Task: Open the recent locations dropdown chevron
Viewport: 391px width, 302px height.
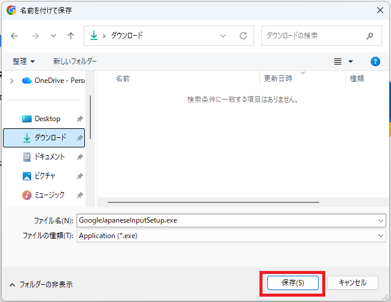Action: tap(53, 36)
